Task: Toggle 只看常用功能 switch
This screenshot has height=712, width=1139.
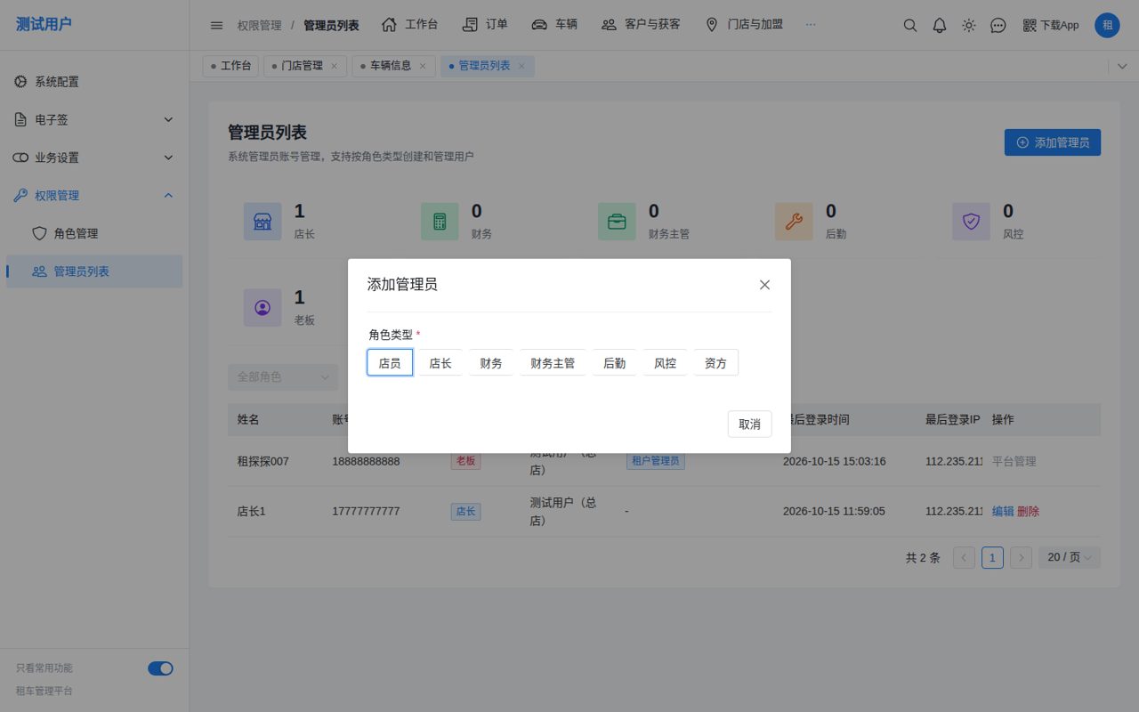Action: [160, 668]
